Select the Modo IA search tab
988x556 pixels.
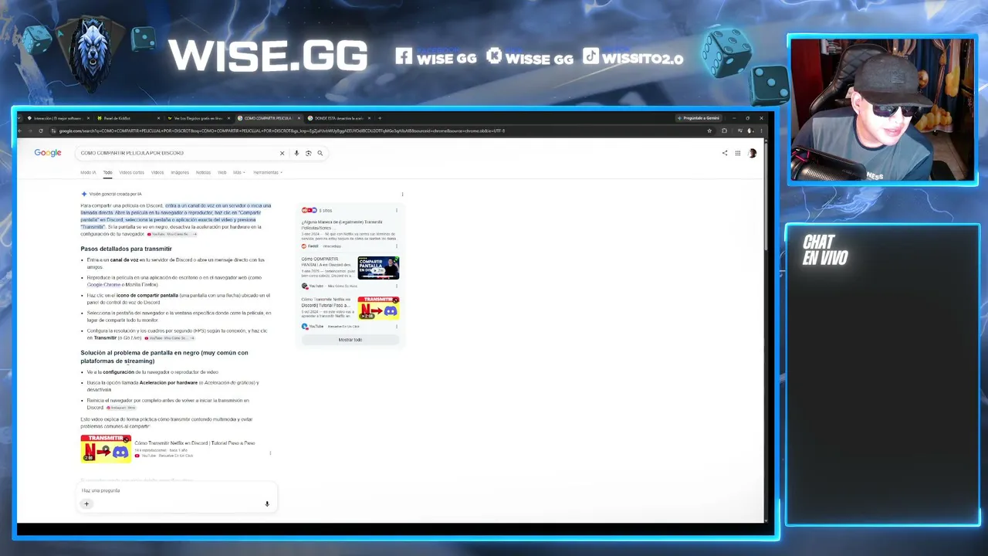[x=89, y=172]
